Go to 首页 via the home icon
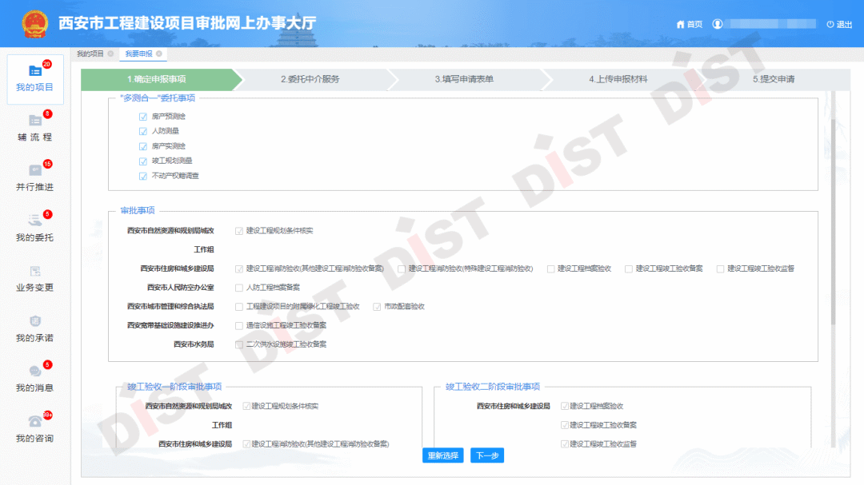The image size is (864, 485). 681,24
